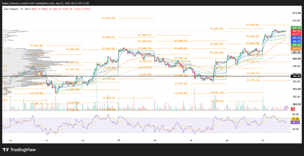Select the Zinc Futures · 15 · MCX title

tap(17, 9)
